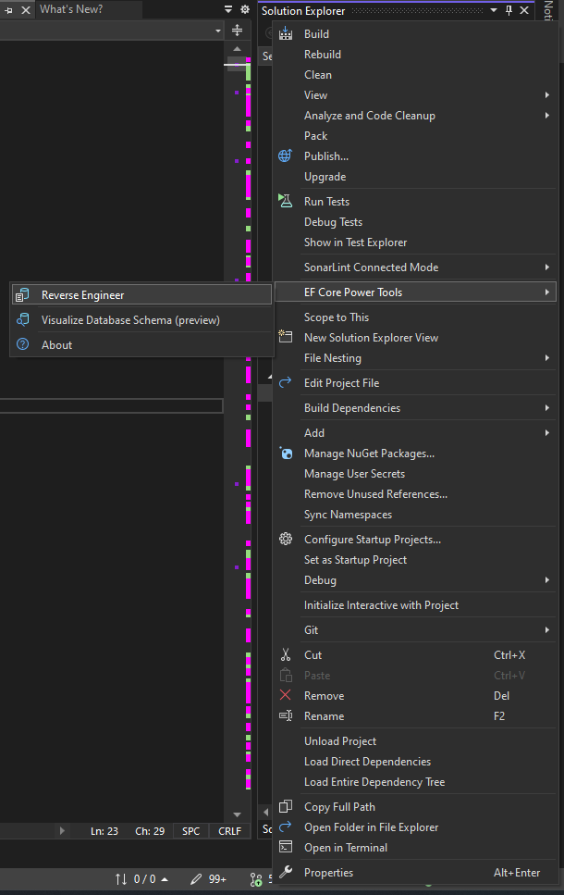Click the Reverse Engineer icon in submenu
The height and width of the screenshot is (895, 564).
[22, 295]
